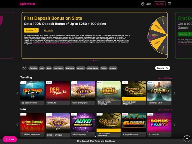Expand View All New games
This screenshot has width=192, height=144.
tap(165, 110)
